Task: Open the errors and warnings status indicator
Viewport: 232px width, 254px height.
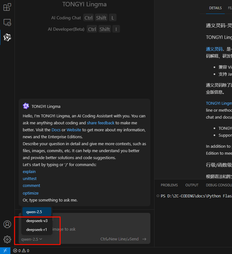Action: 21,251
